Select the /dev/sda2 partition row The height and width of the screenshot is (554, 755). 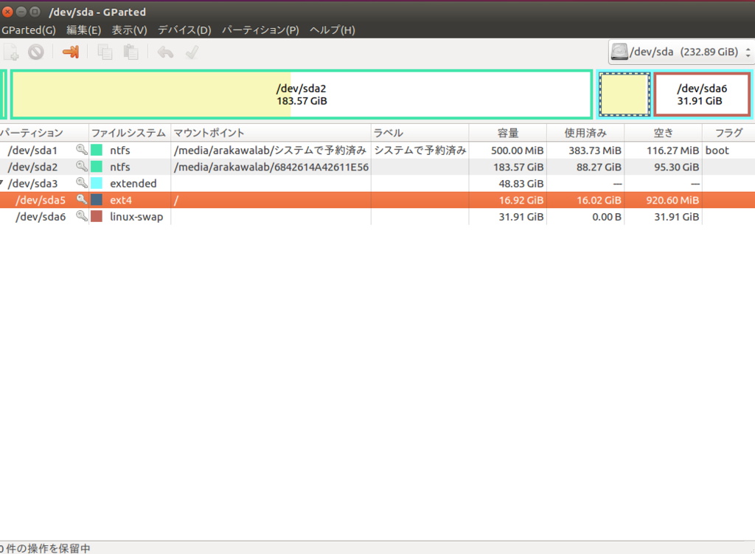377,167
